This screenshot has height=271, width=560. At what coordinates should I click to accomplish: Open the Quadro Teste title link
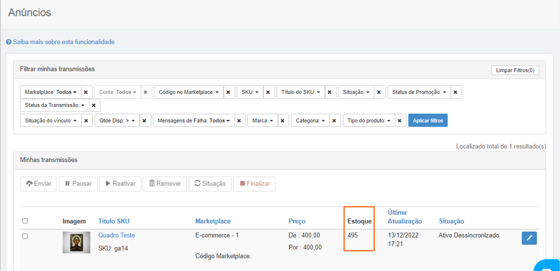click(116, 235)
